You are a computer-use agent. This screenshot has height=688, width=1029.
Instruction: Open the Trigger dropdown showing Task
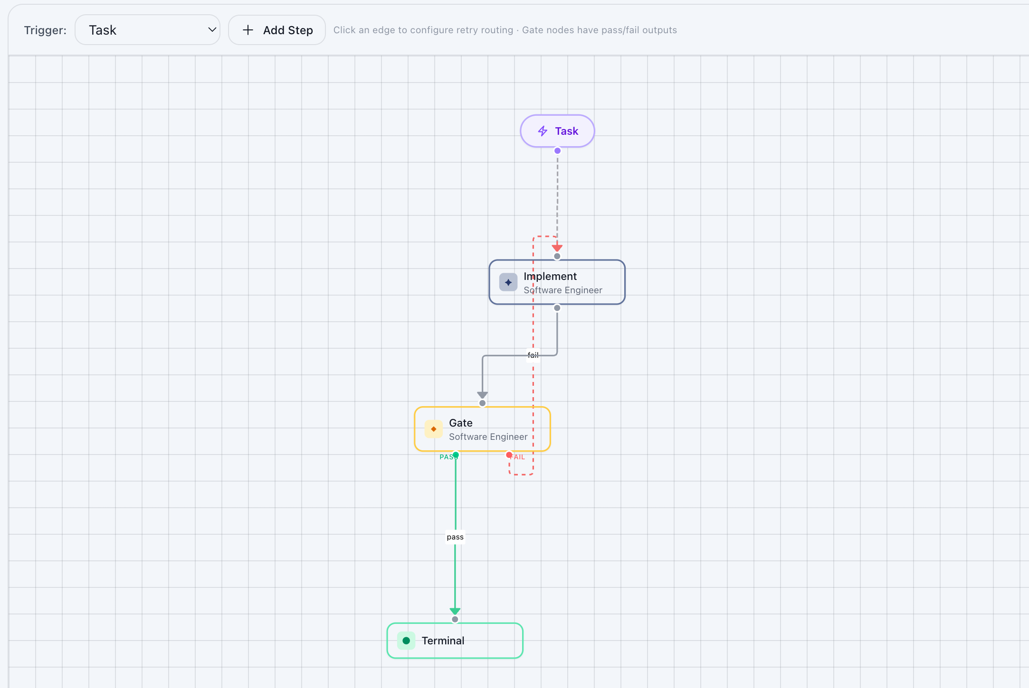click(x=147, y=30)
